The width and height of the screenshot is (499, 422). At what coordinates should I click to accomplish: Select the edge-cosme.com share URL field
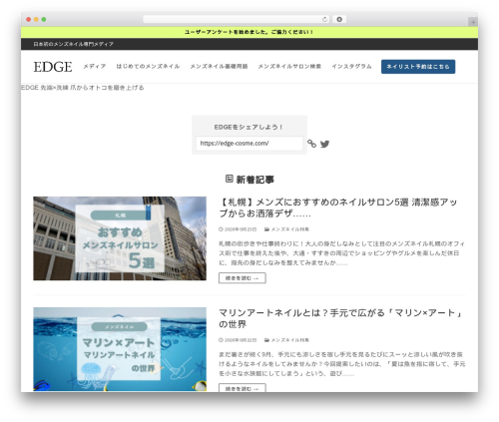[x=249, y=144]
